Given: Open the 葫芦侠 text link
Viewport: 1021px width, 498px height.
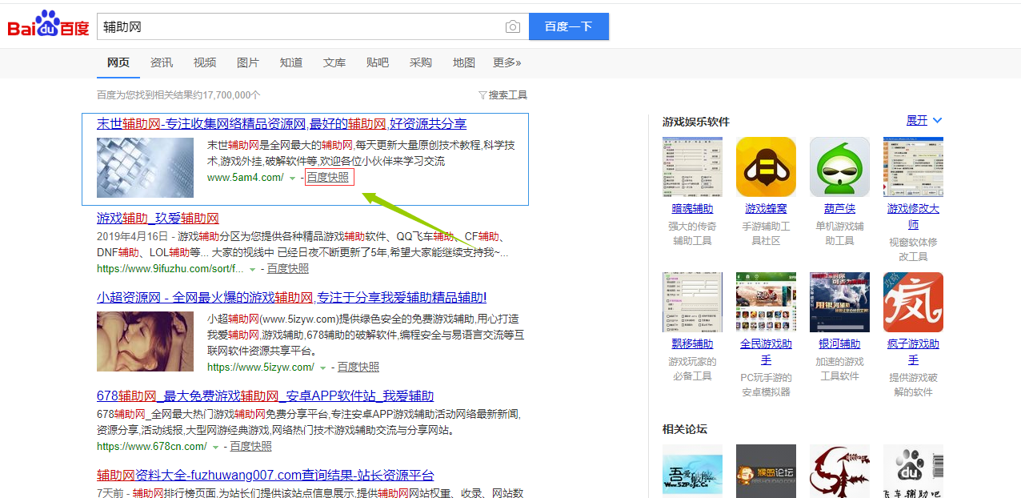Looking at the screenshot, I should pyautogui.click(x=839, y=208).
